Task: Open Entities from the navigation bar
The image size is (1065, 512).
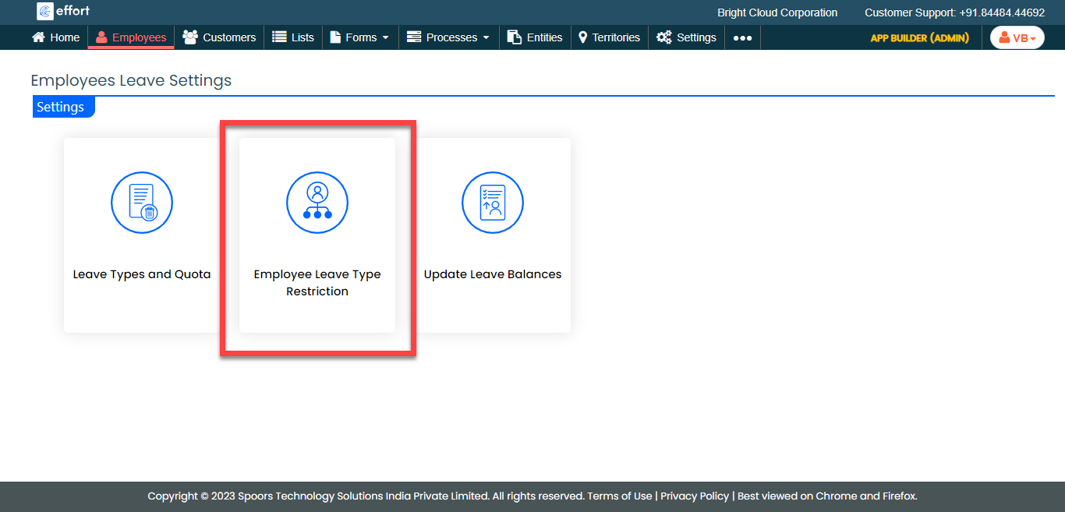Action: coord(535,37)
